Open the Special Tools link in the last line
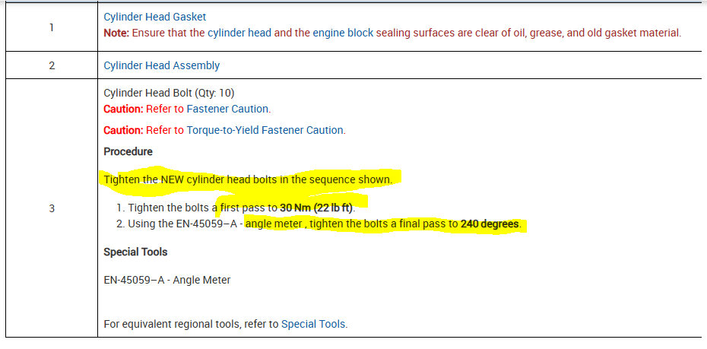Screen dimensions: 707x349 click(x=313, y=324)
